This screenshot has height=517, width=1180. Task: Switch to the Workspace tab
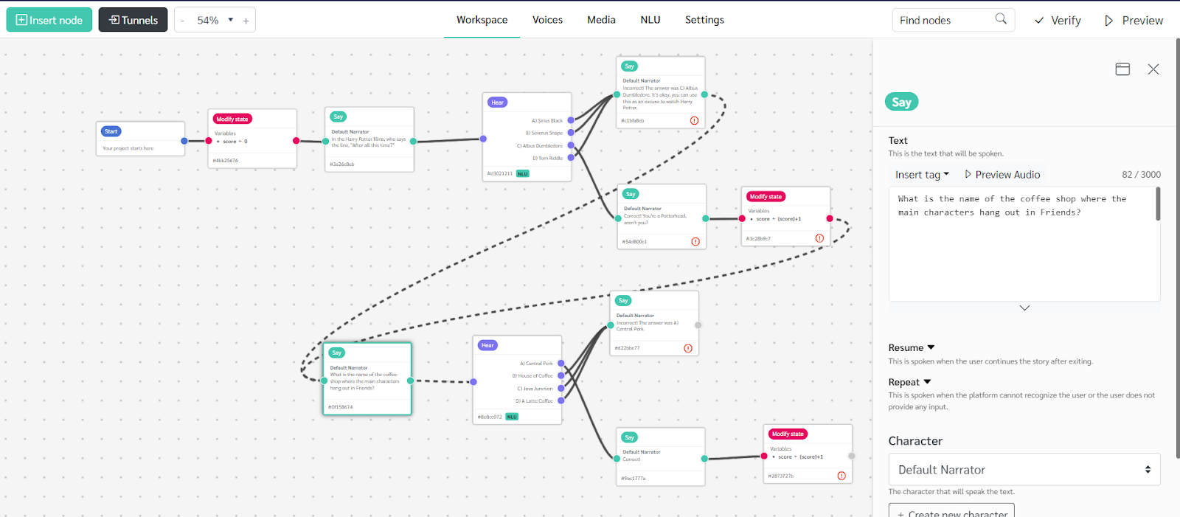[482, 20]
